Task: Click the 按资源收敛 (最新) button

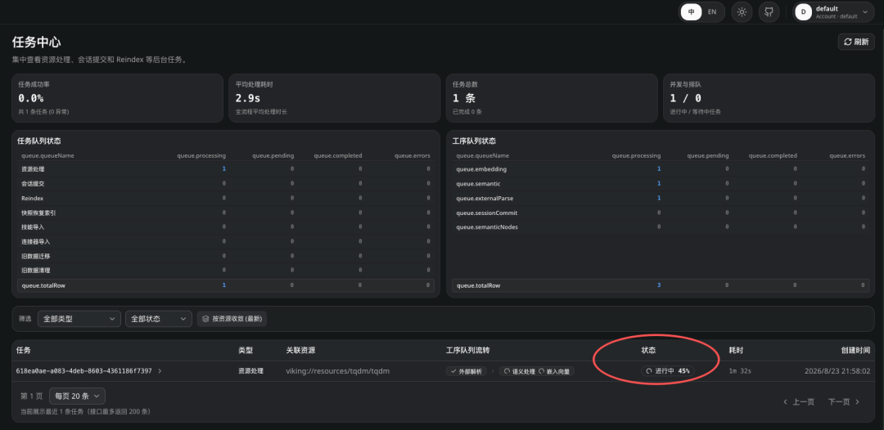Action: pos(232,319)
